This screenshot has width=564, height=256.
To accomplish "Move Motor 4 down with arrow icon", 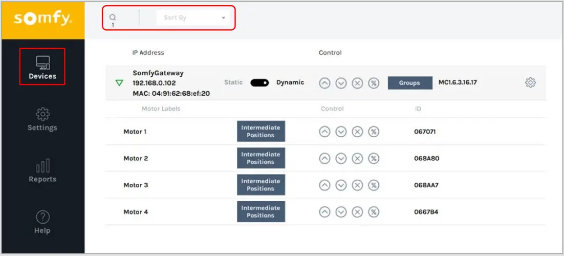I will 341,212.
